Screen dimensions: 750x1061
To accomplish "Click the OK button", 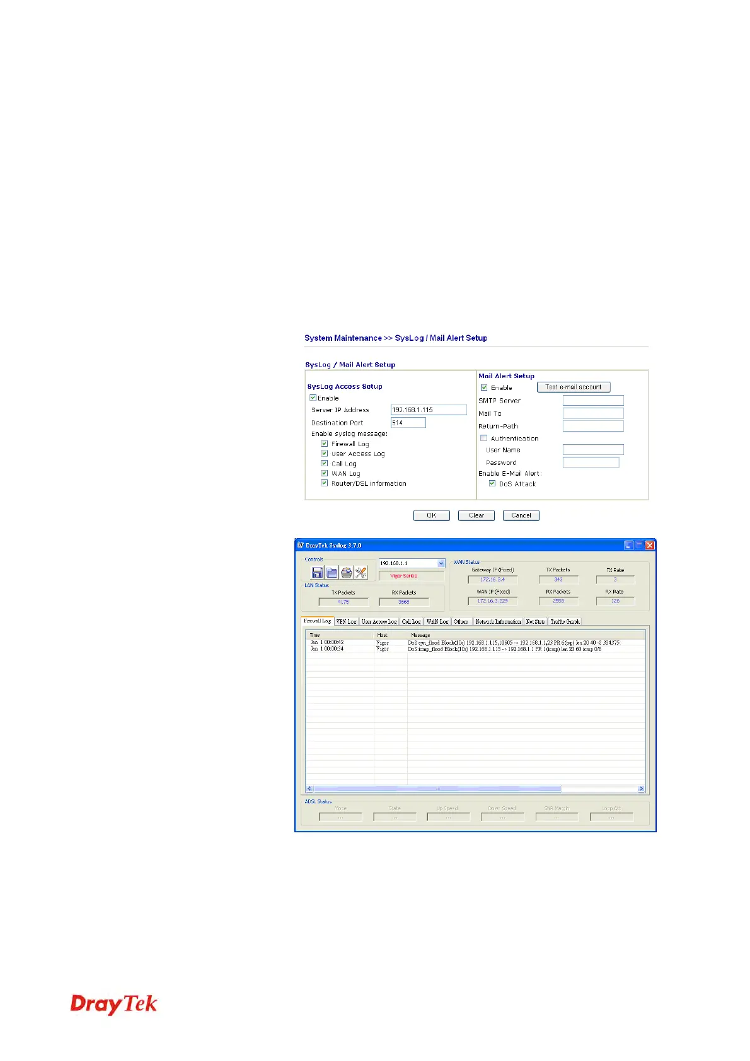I will point(432,515).
